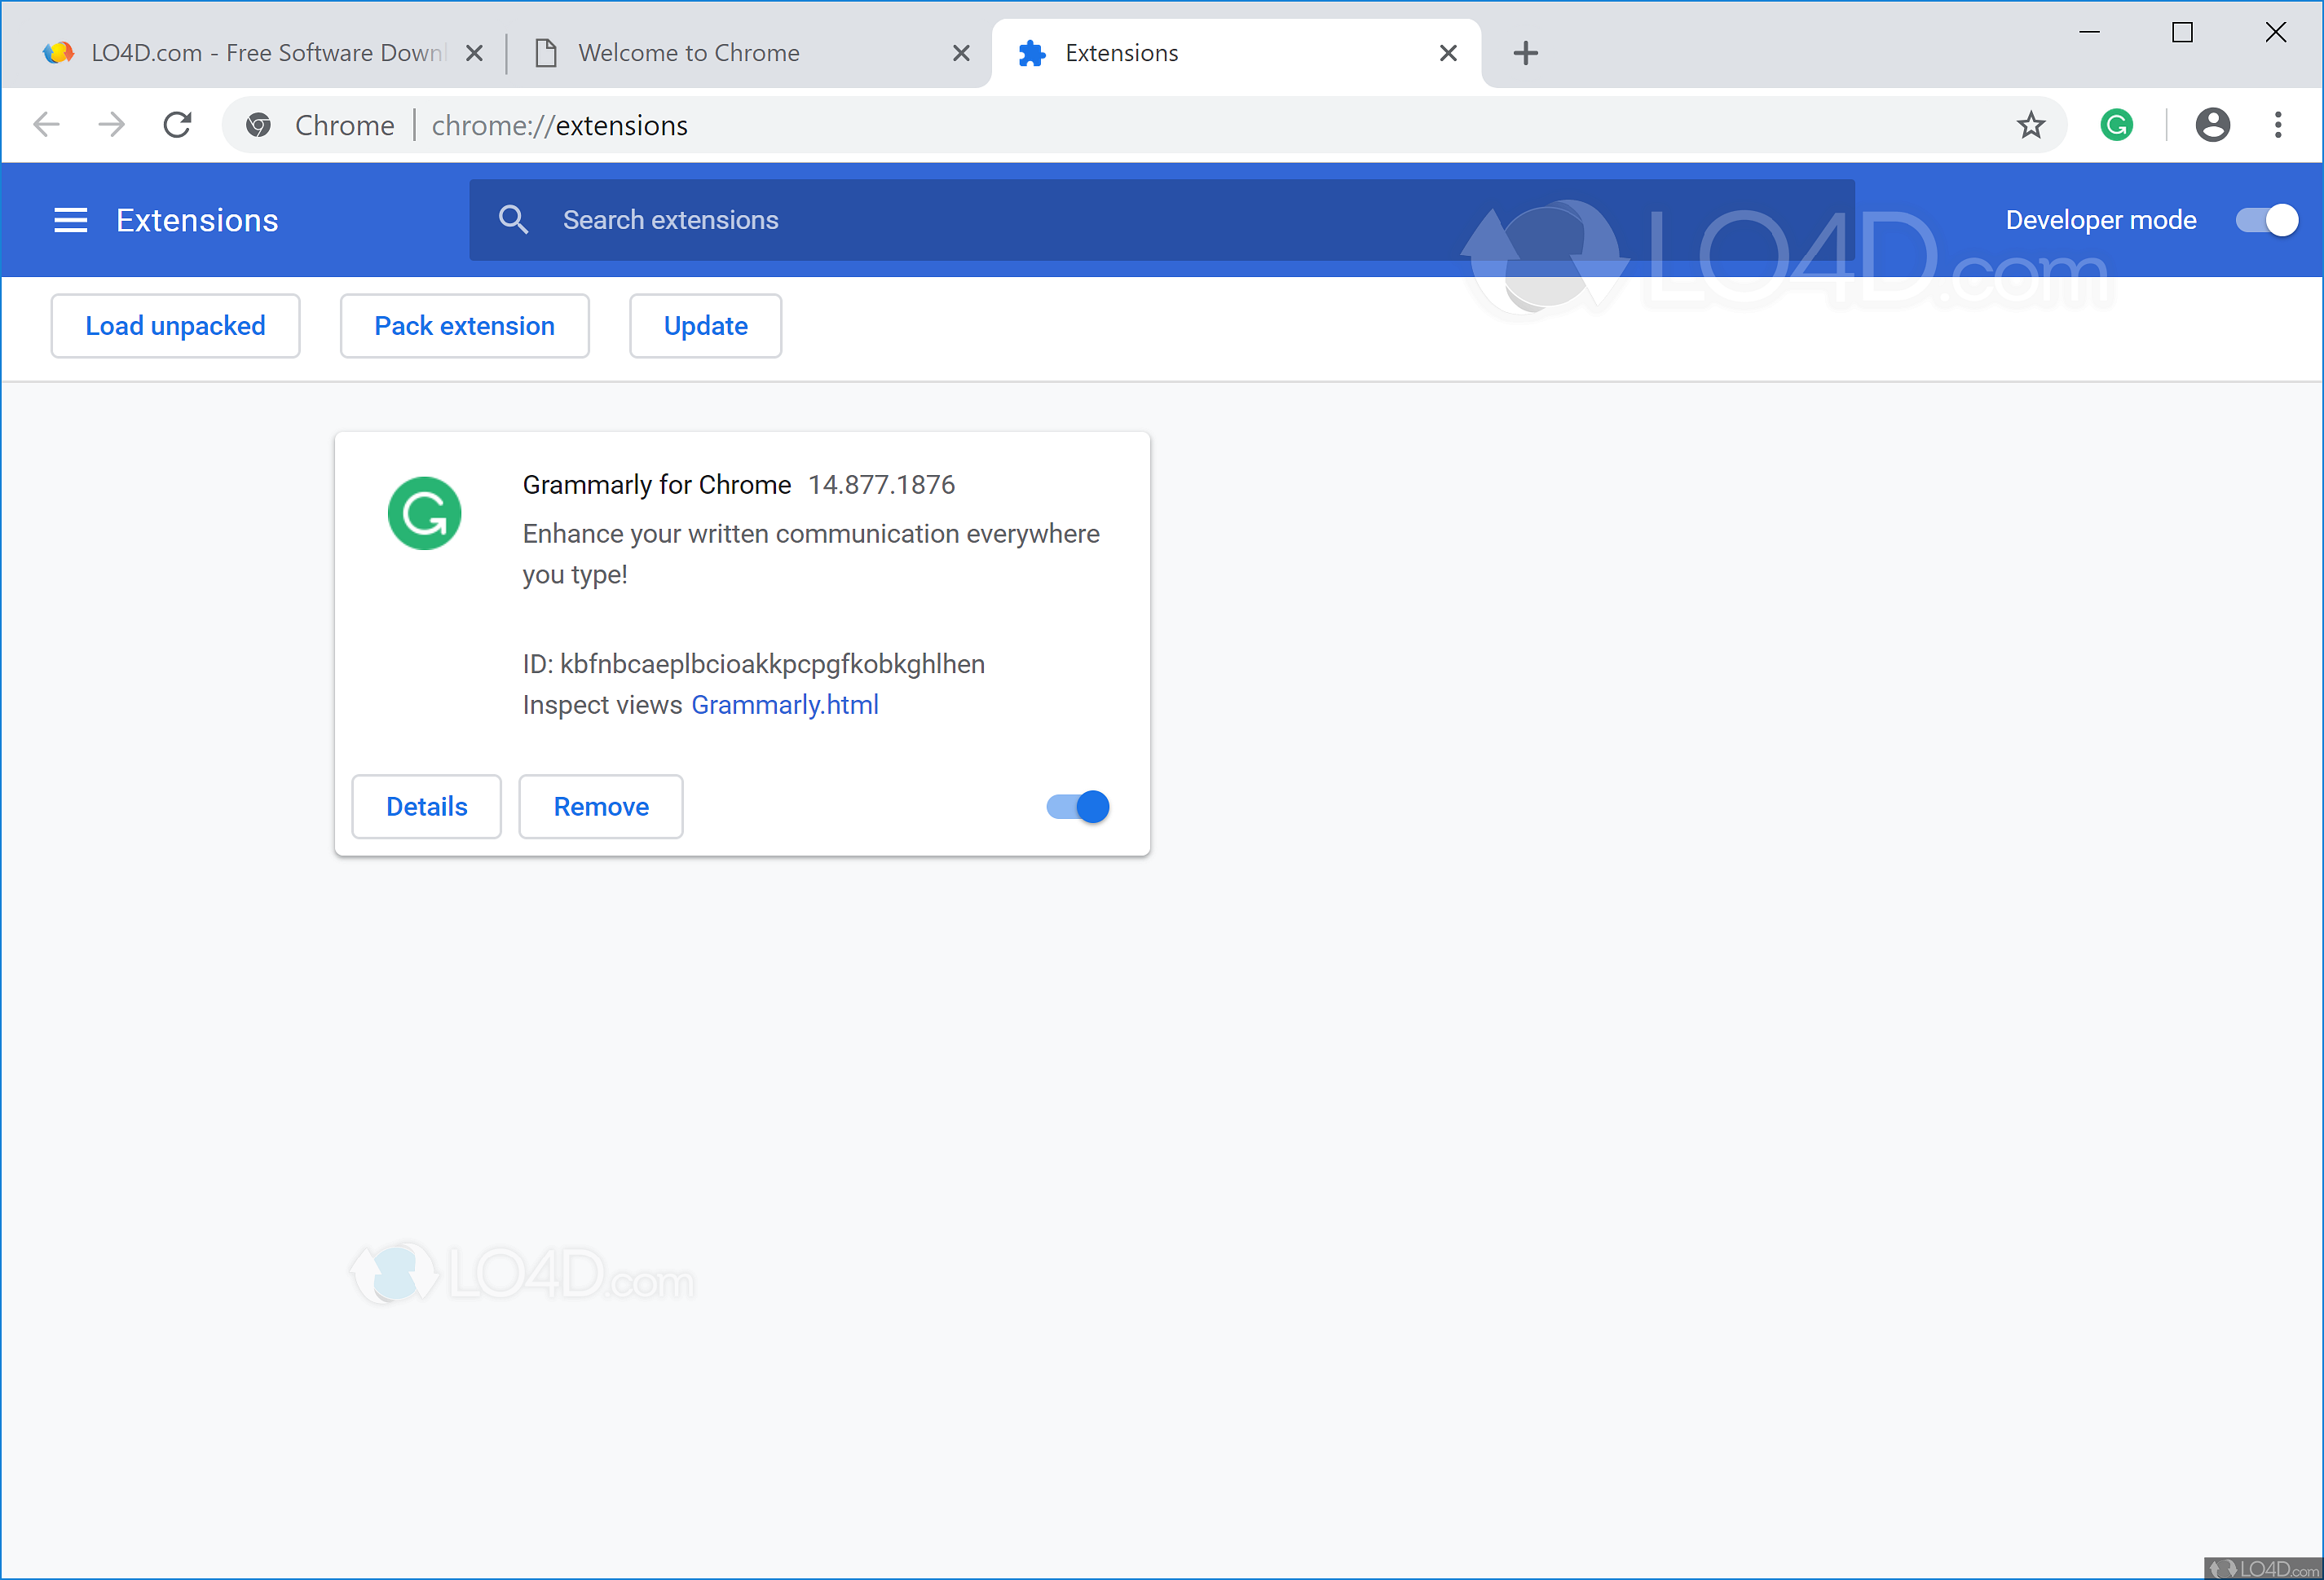Remove the Grammarly extension

(x=601, y=807)
